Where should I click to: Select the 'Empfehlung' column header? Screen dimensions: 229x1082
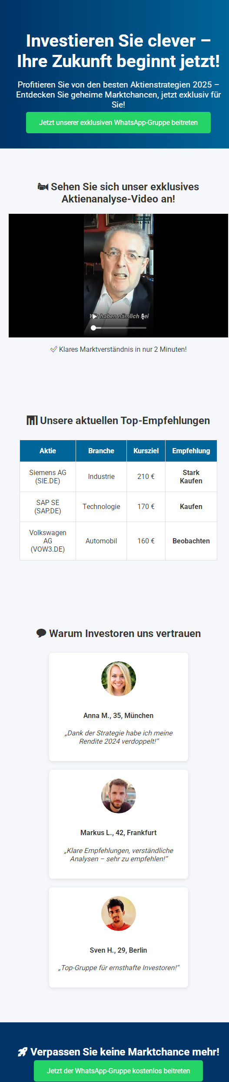[191, 451]
